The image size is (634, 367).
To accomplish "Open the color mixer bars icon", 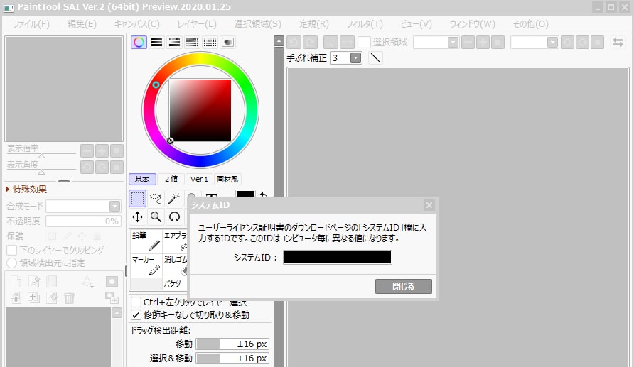I will [192, 43].
